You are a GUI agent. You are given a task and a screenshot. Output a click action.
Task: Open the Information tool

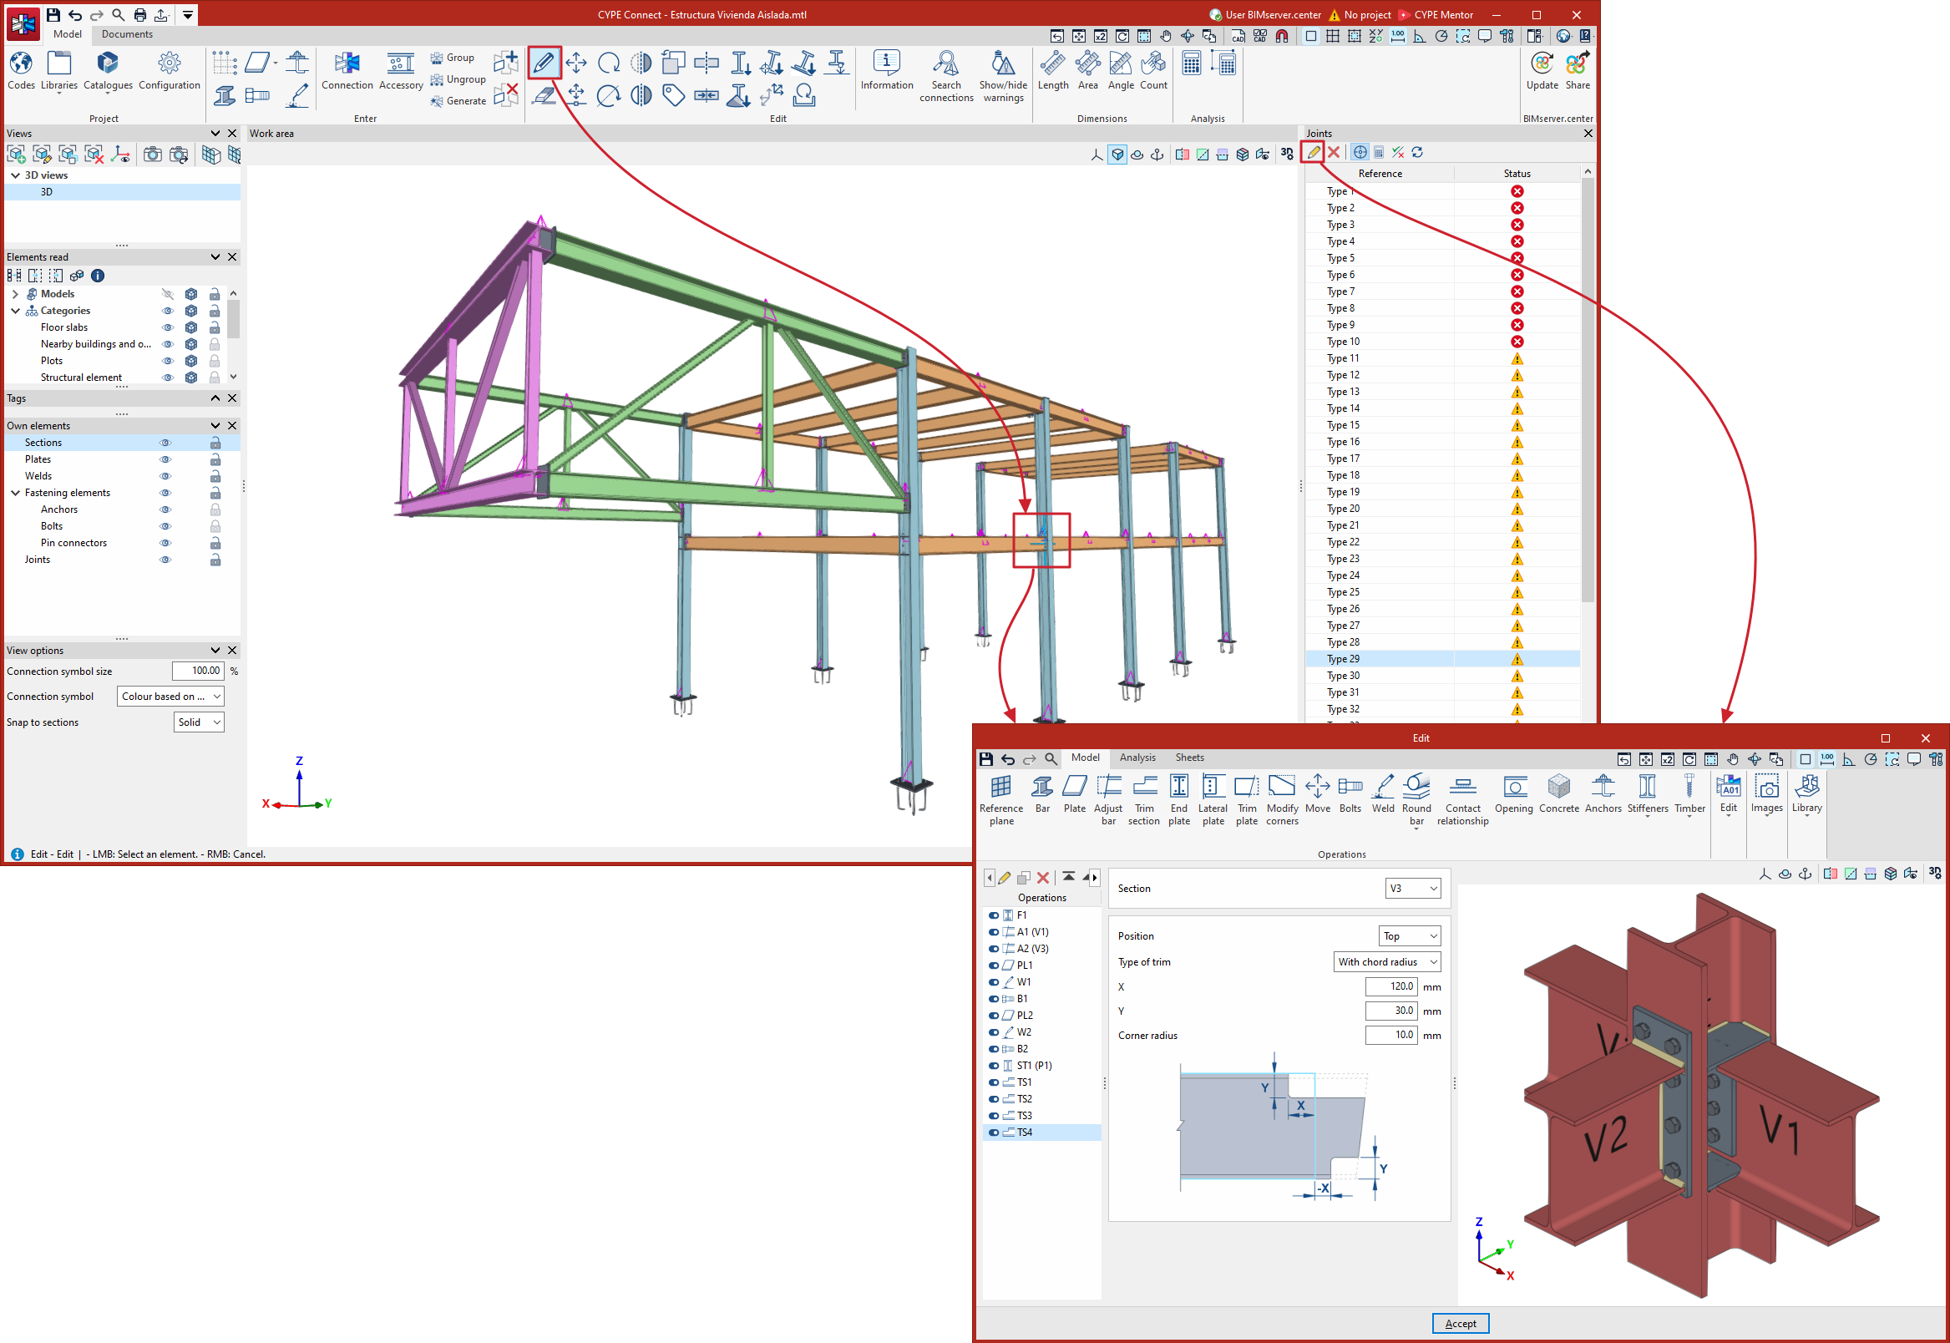(x=887, y=71)
